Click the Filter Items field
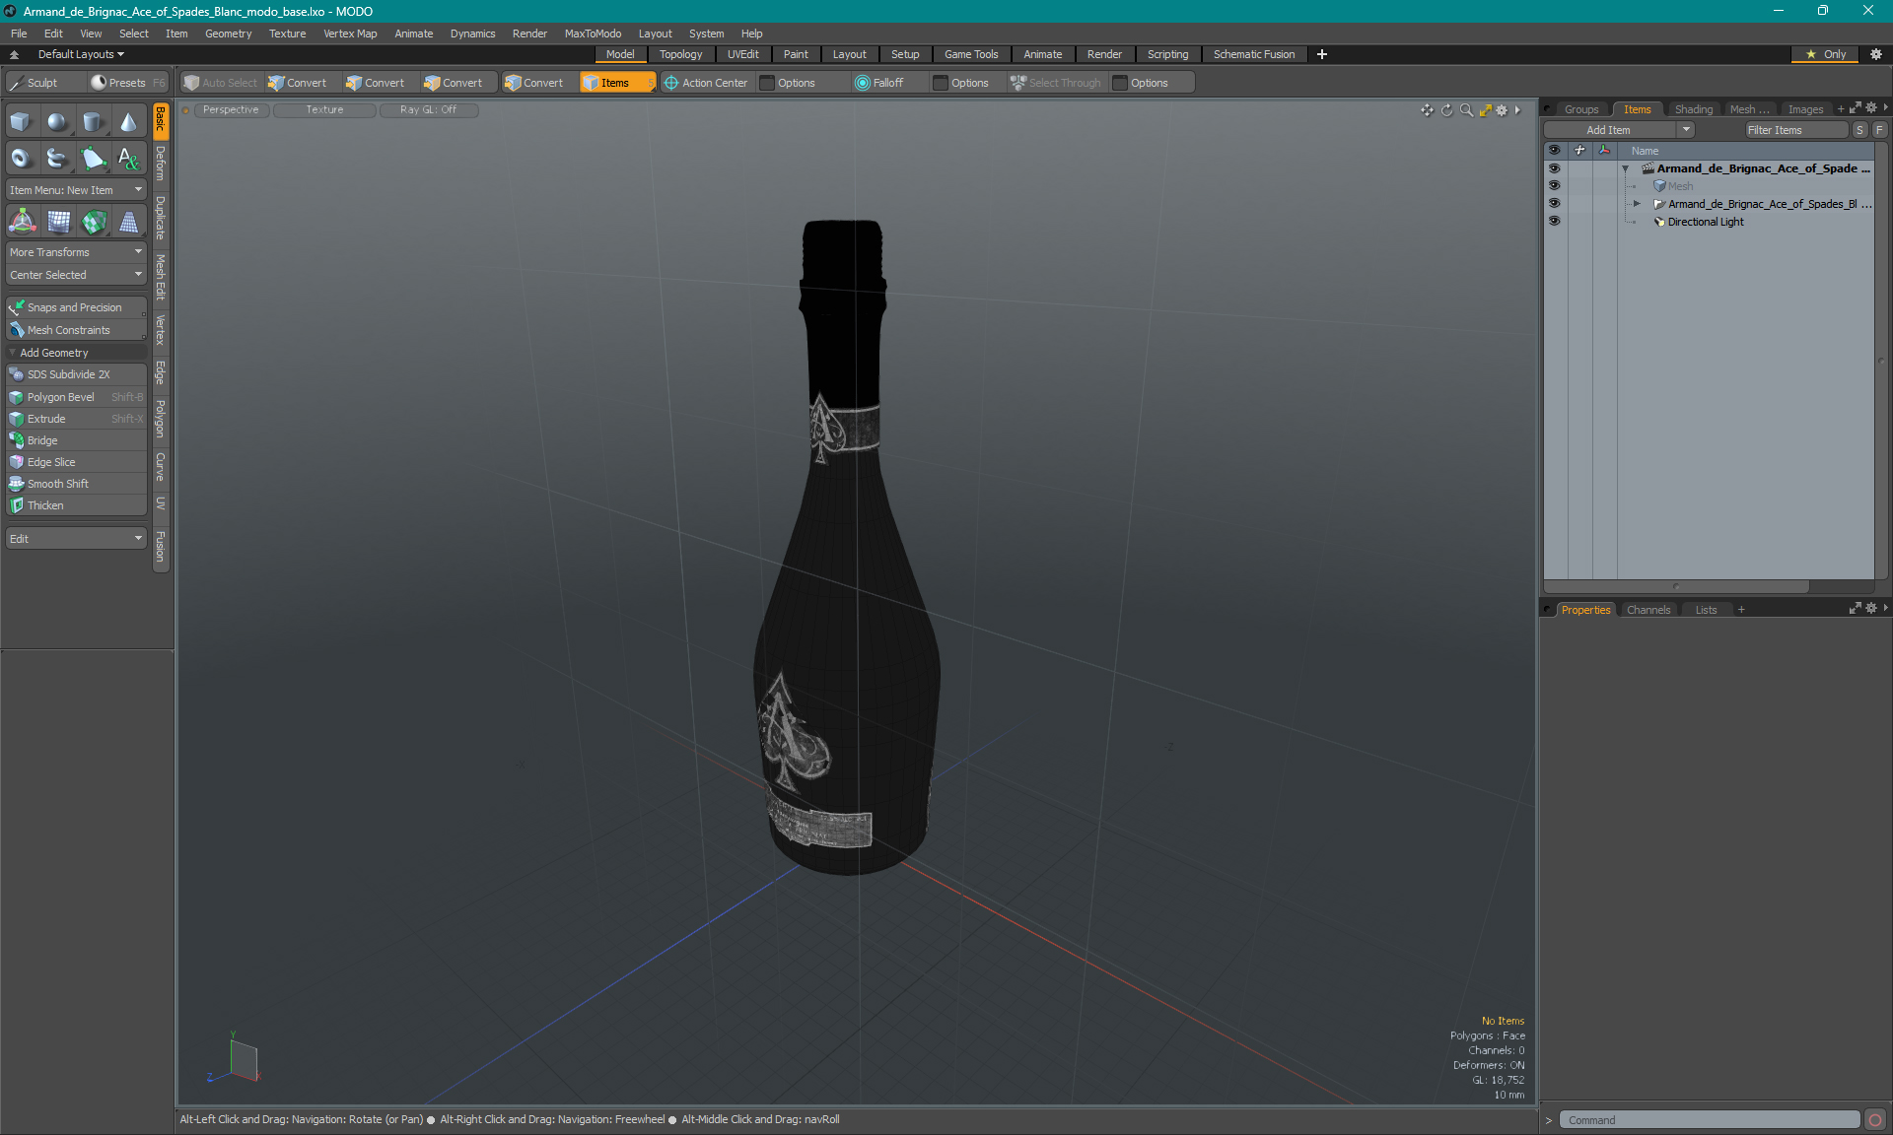Viewport: 1893px width, 1135px height. tap(1796, 130)
